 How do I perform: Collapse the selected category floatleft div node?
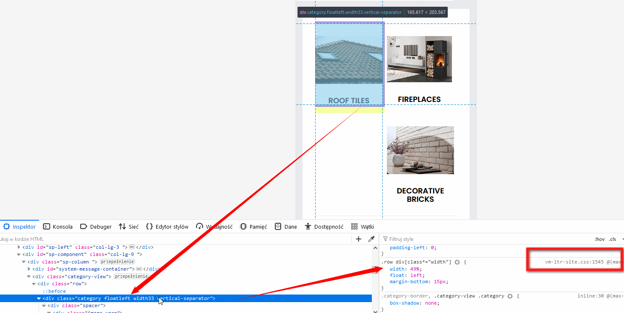39,298
